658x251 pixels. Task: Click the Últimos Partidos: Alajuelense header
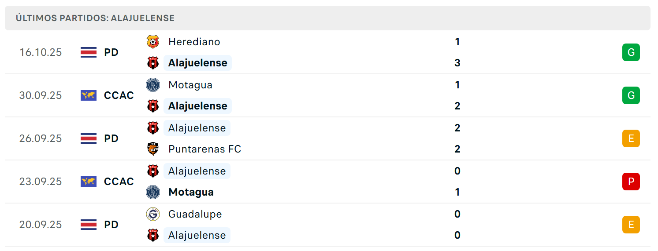[x=95, y=18]
